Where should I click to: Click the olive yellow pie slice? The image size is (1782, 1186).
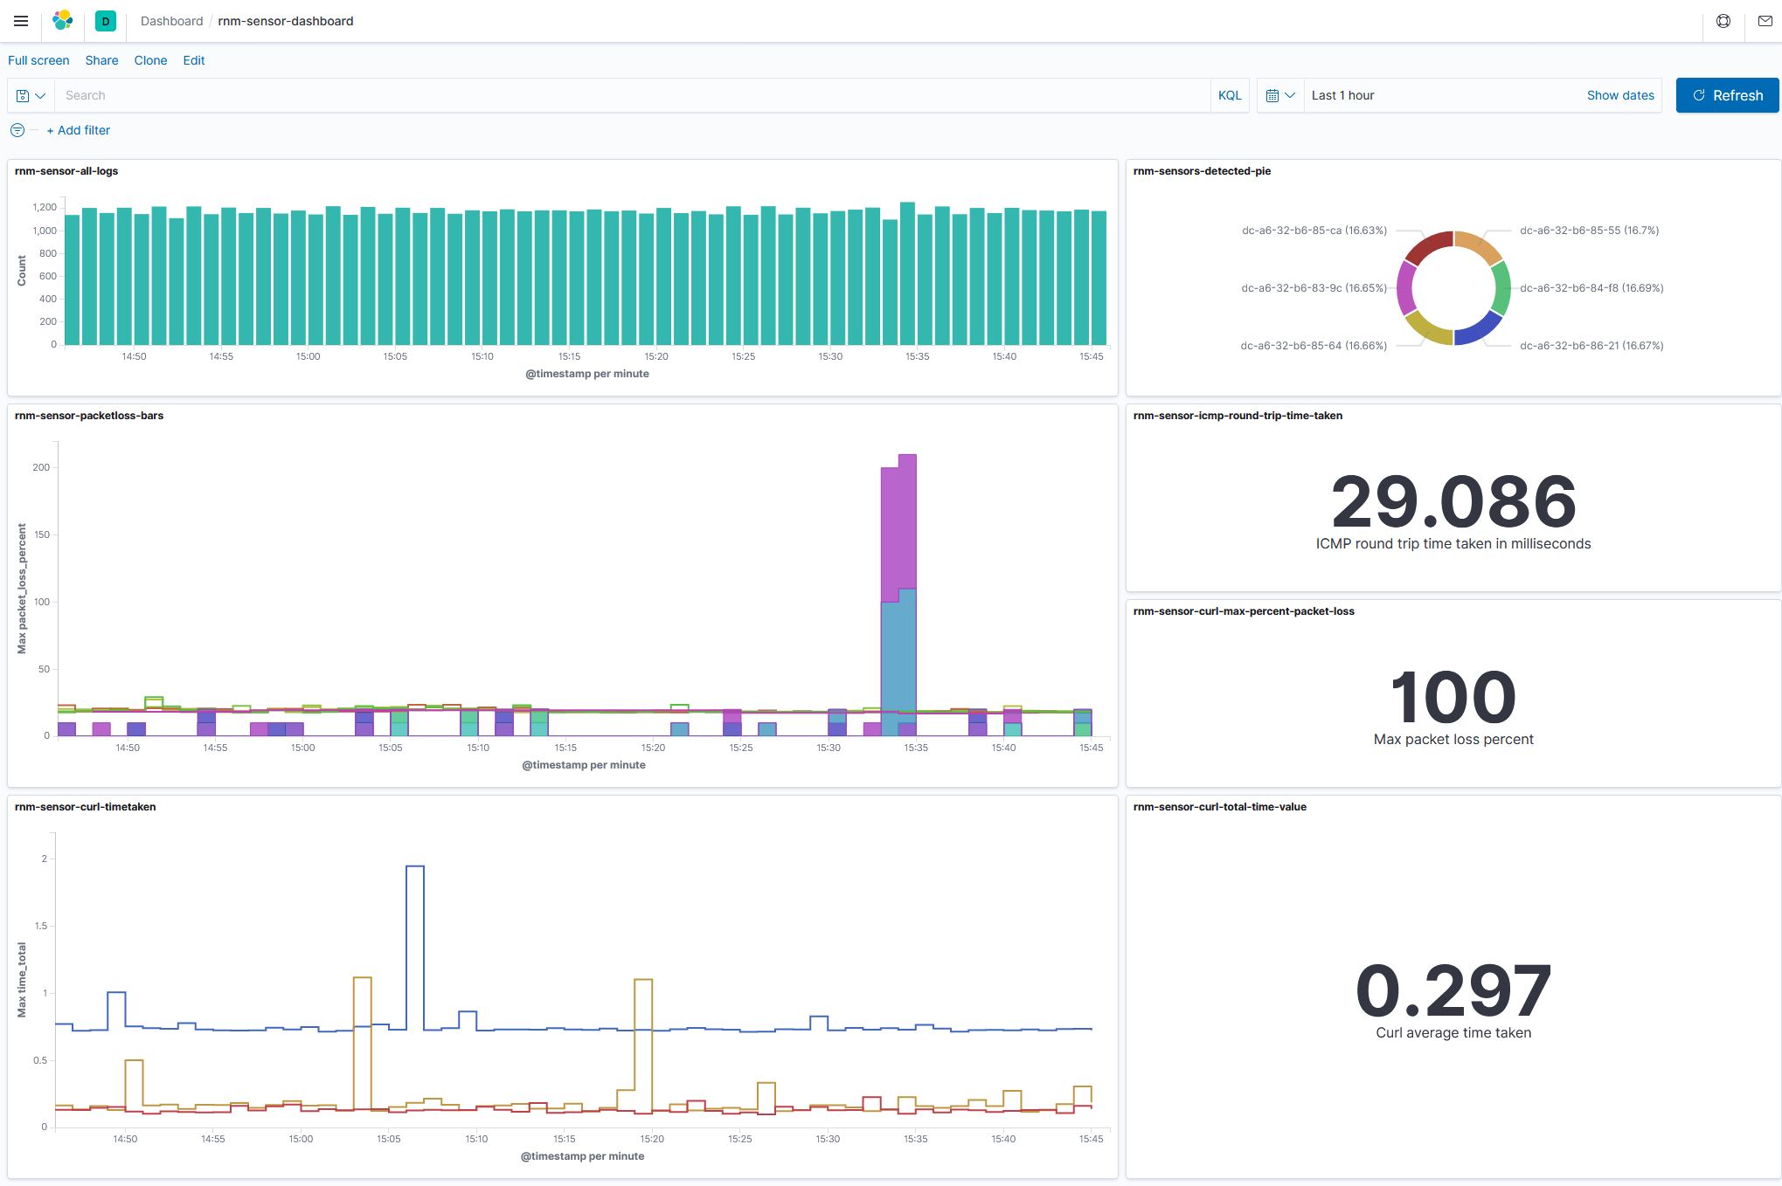pos(1428,329)
